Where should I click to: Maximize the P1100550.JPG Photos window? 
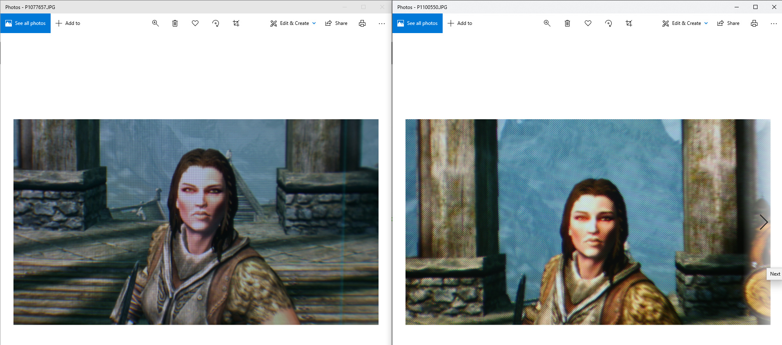755,7
